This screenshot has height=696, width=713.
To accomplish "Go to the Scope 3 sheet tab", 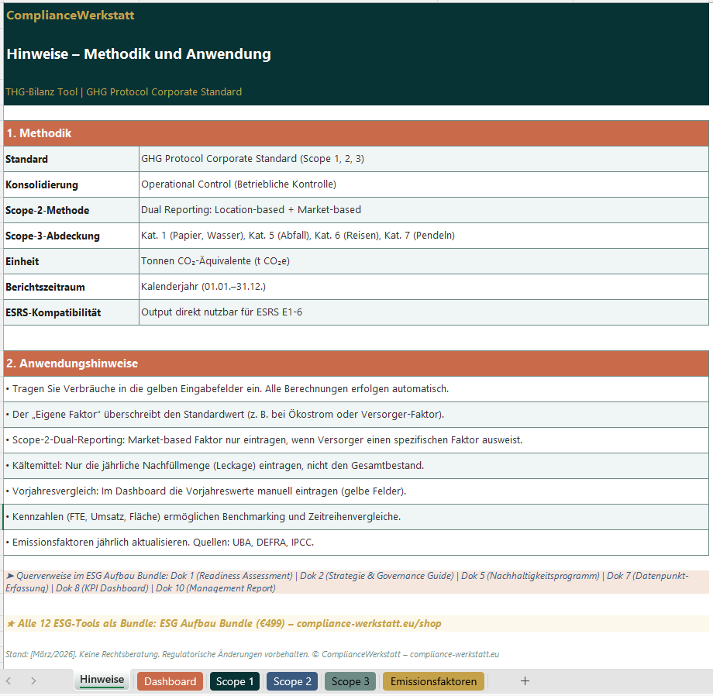I will point(350,681).
